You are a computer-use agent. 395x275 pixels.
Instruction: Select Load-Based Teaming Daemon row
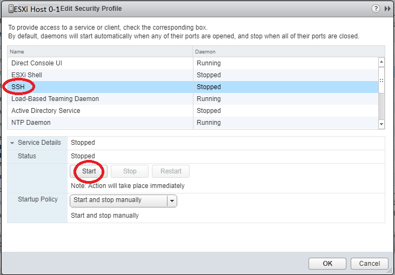click(193, 99)
